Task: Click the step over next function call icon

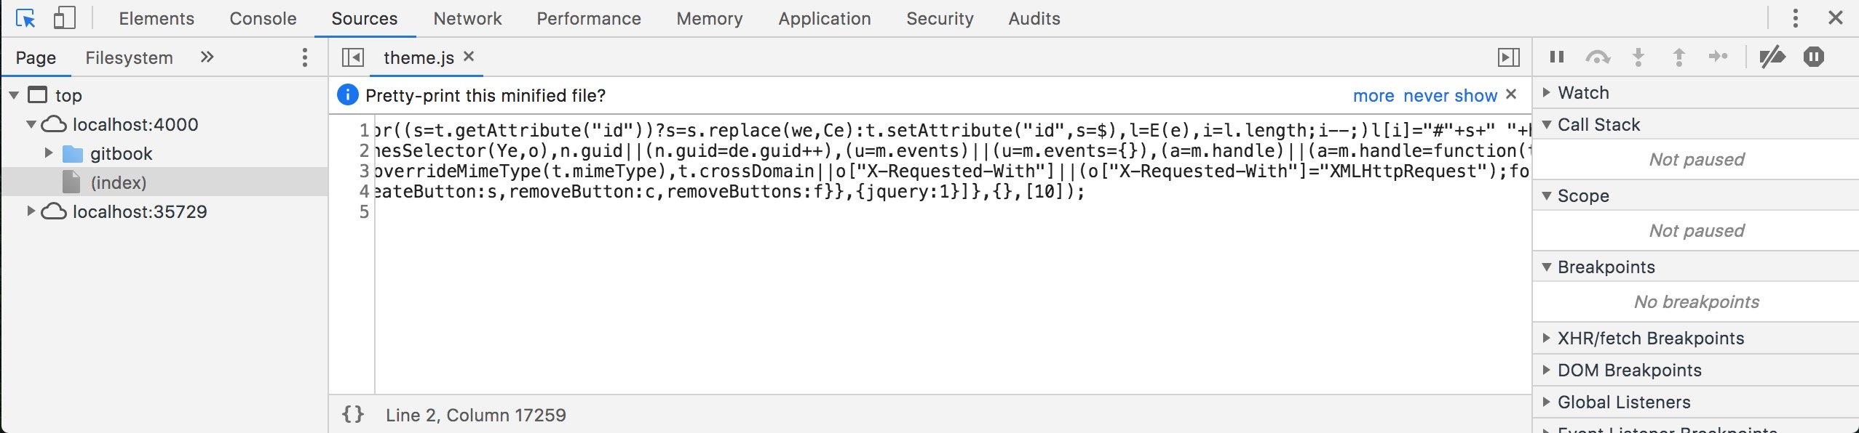Action: coord(1598,56)
